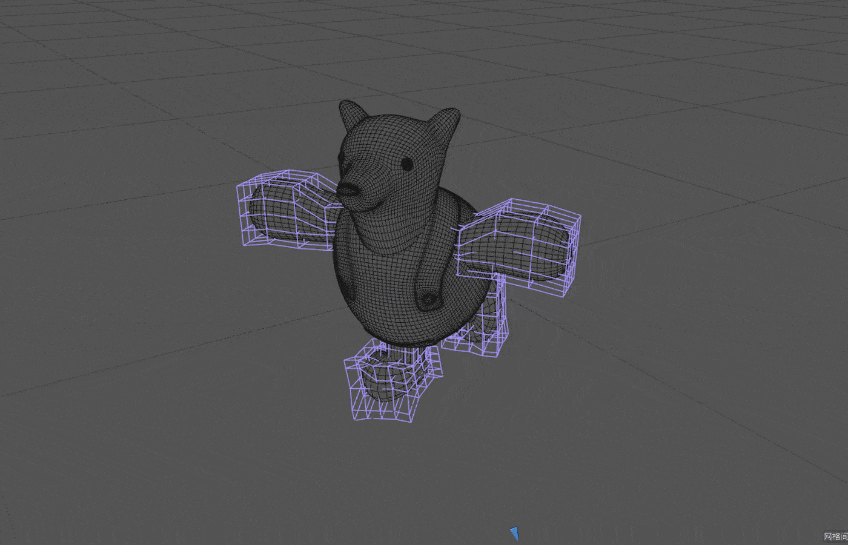Click the bear's black eye

click(x=408, y=163)
